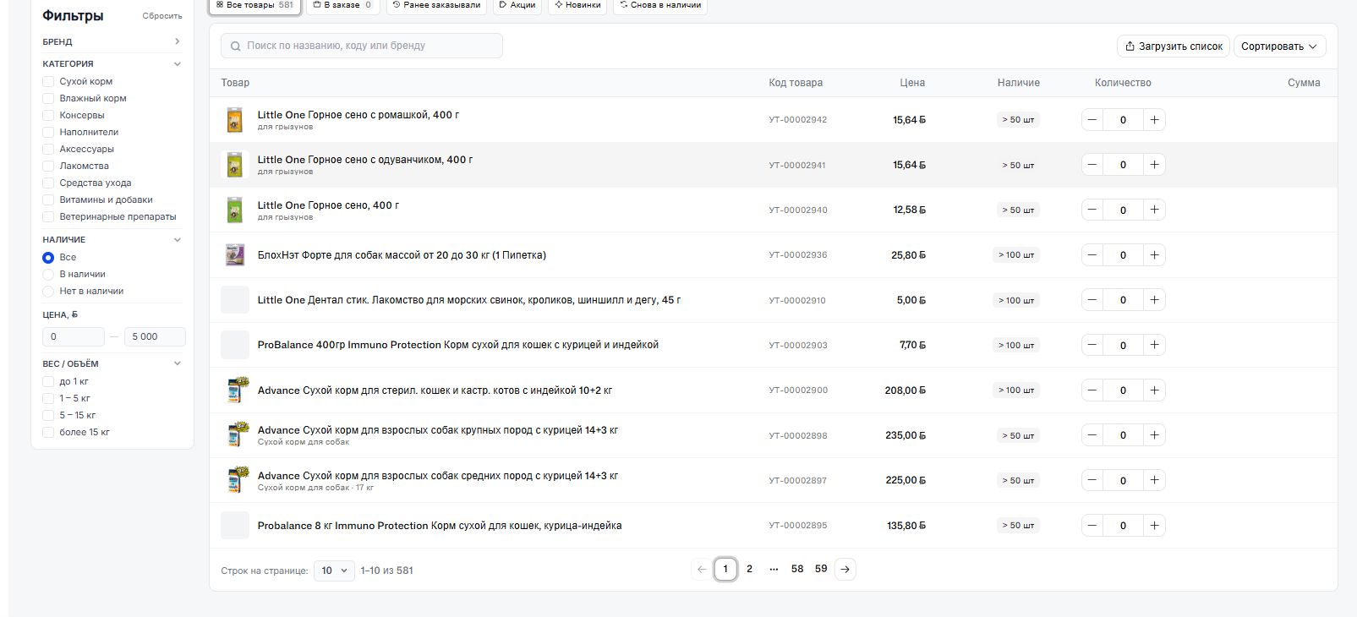
Task: Click the maximum price field 5 000
Action: pyautogui.click(x=155, y=336)
